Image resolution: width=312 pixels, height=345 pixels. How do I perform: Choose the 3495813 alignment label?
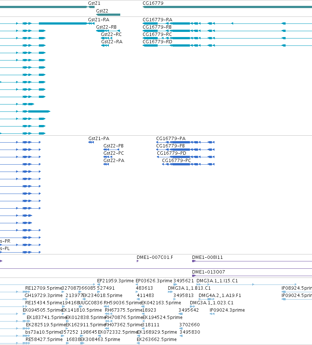184,295
